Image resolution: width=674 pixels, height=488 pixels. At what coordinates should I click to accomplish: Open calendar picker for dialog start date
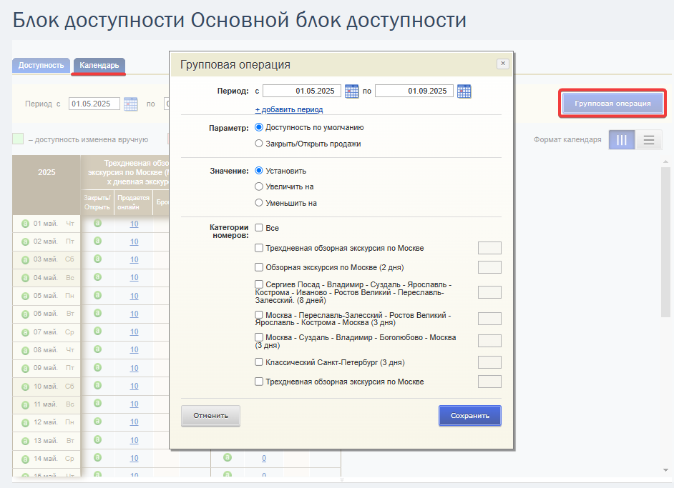[351, 91]
